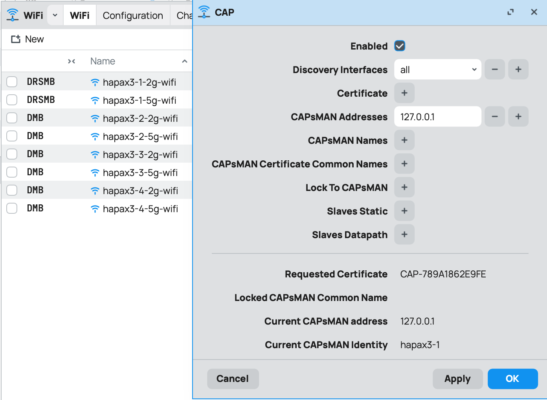This screenshot has width=547, height=400.
Task: Uncheck the Enabled checkbox
Action: [x=400, y=46]
